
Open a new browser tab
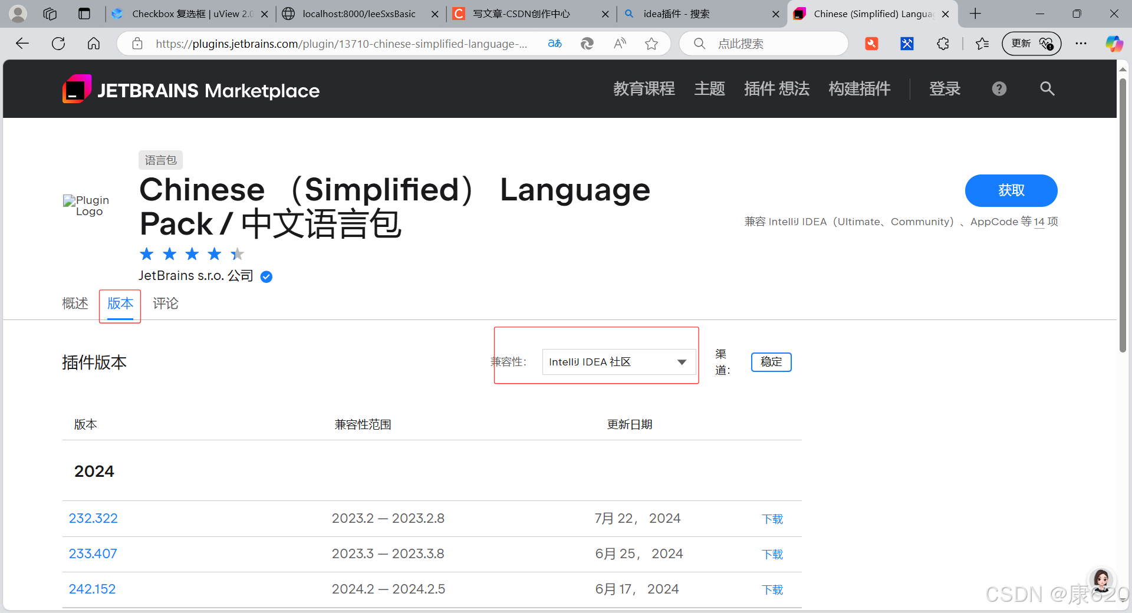(975, 14)
